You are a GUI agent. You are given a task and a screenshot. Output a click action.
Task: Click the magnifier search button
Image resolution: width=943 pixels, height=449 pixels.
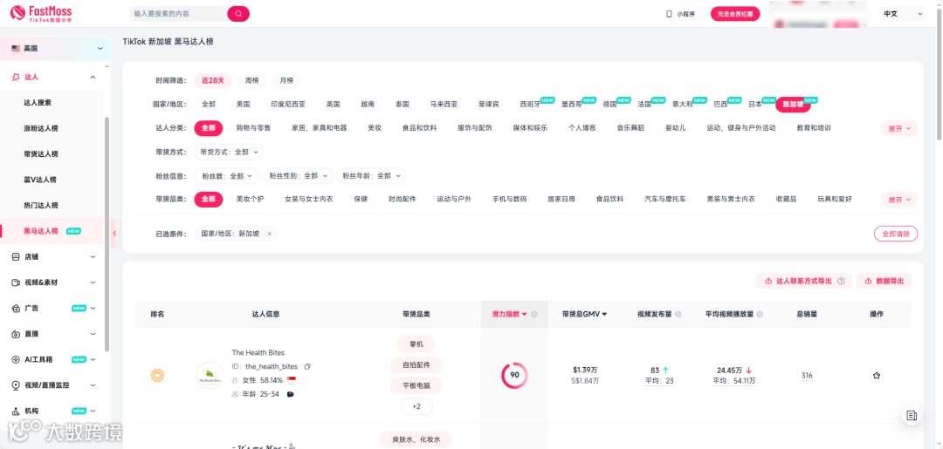[238, 14]
